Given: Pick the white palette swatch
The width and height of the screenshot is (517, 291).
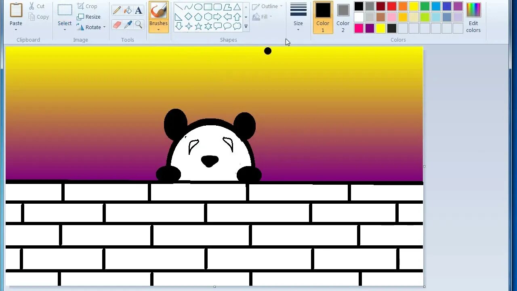Looking at the screenshot, I should [359, 17].
